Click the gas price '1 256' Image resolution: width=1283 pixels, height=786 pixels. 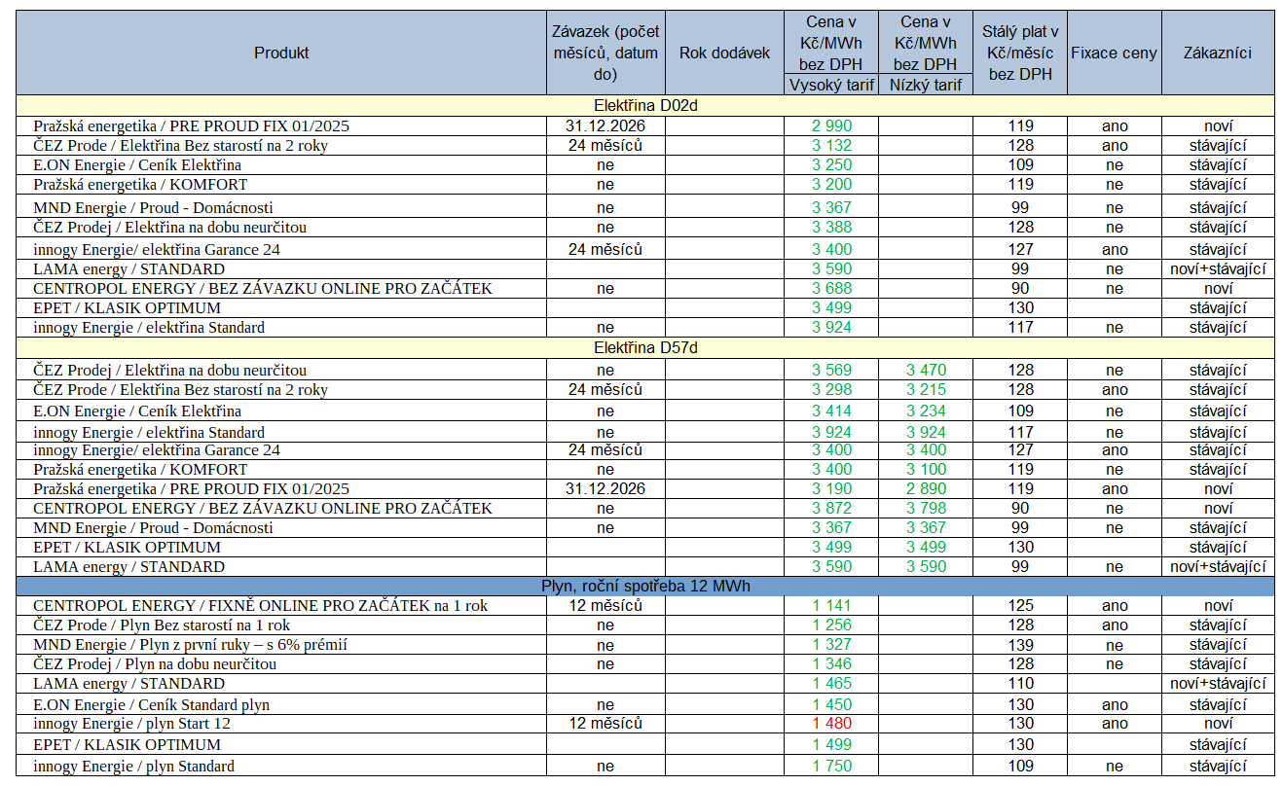coord(831,625)
